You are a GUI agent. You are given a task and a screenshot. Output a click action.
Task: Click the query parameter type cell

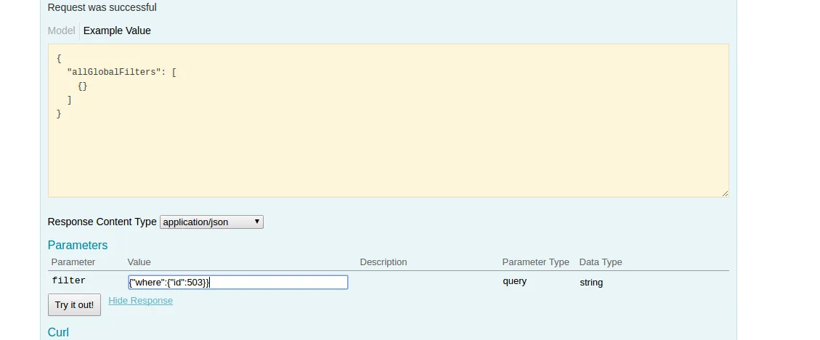514,280
